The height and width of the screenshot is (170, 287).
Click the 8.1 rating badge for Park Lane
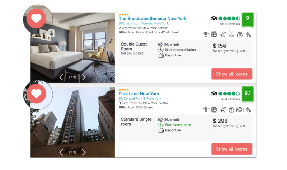[x=248, y=93]
